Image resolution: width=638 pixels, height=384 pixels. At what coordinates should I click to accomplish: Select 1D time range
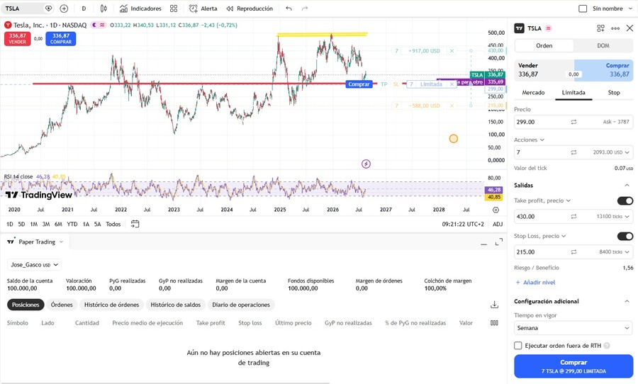(10, 224)
